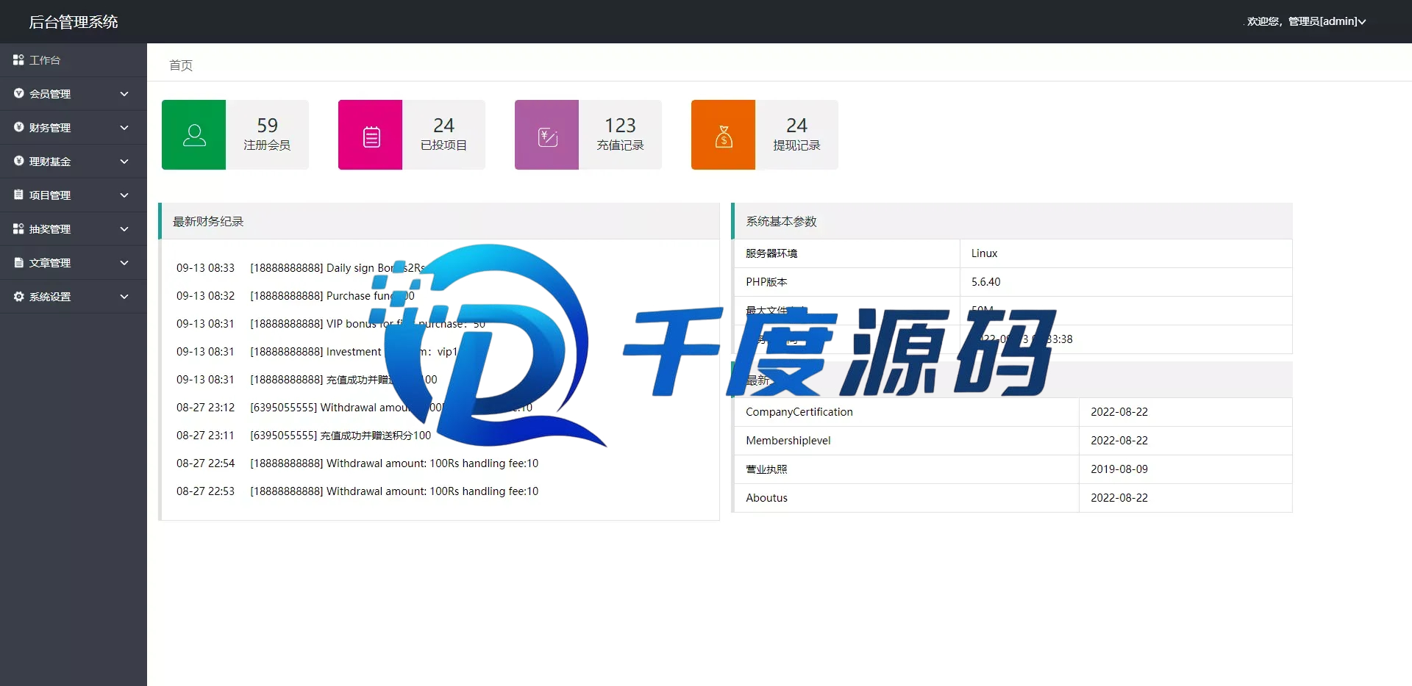Click the CompanyCertification article row
1412x686 pixels.
(x=1013, y=412)
